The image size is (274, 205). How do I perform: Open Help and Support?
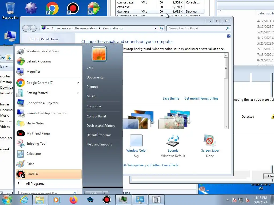pyautogui.click(x=99, y=144)
